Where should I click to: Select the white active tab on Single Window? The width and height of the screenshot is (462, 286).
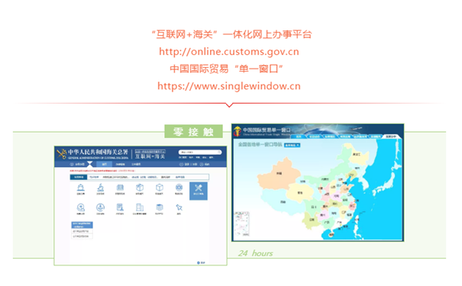pyautogui.click(x=391, y=137)
